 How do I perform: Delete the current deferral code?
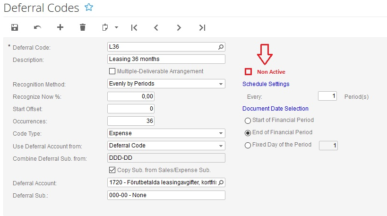click(83, 27)
